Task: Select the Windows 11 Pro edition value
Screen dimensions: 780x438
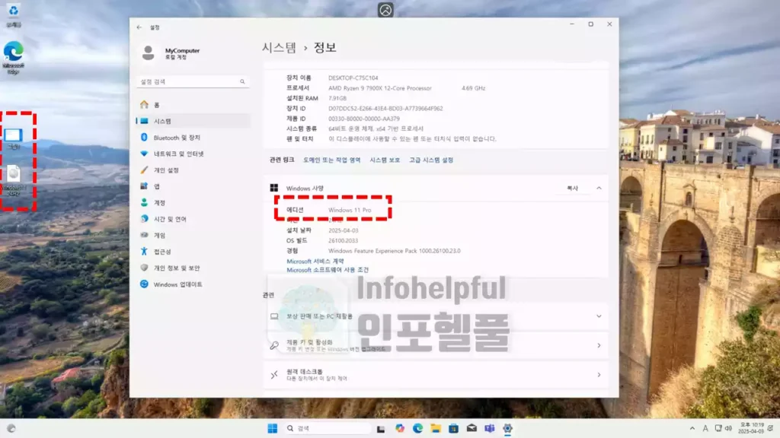Action: [x=350, y=210]
